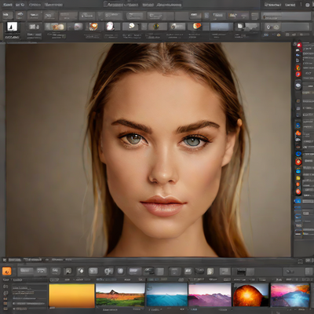Select the white document icon in the lower toolbar
The width and height of the screenshot is (314, 314).
tap(210, 272)
